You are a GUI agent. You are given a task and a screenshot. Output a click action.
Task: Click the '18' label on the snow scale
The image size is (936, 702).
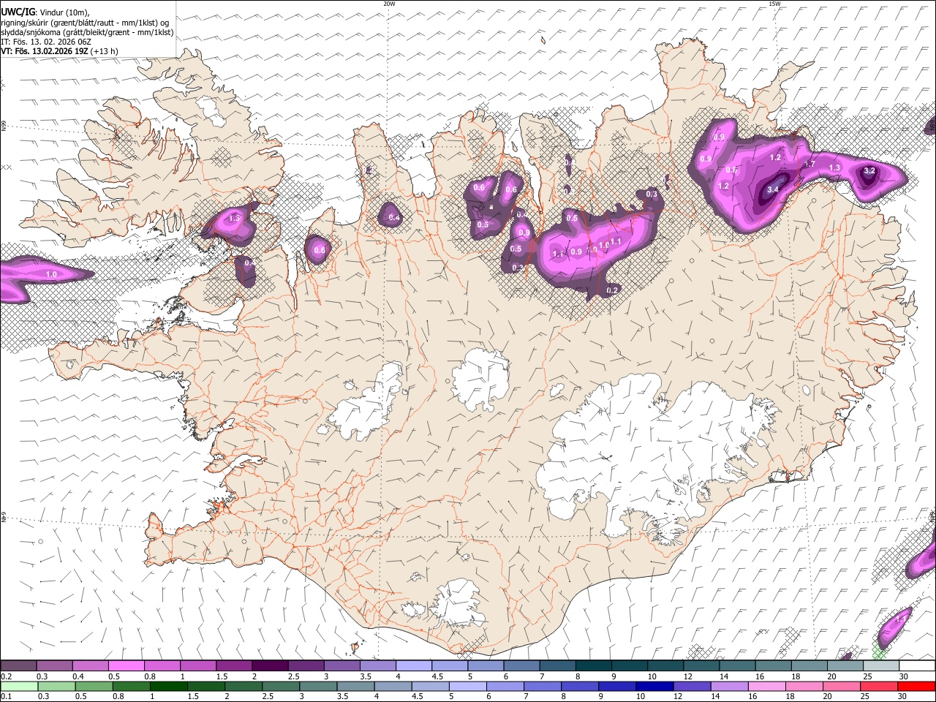(796, 676)
